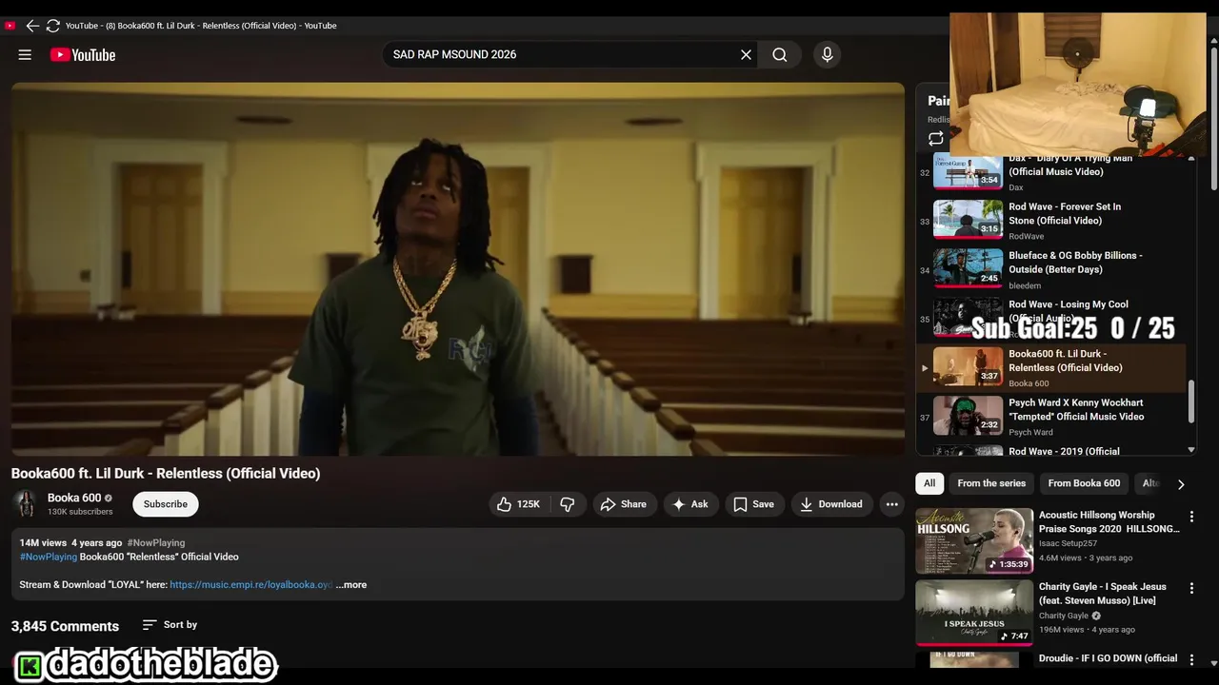Click 14M views text in description
Viewport: 1219px width, 685px height.
point(43,542)
